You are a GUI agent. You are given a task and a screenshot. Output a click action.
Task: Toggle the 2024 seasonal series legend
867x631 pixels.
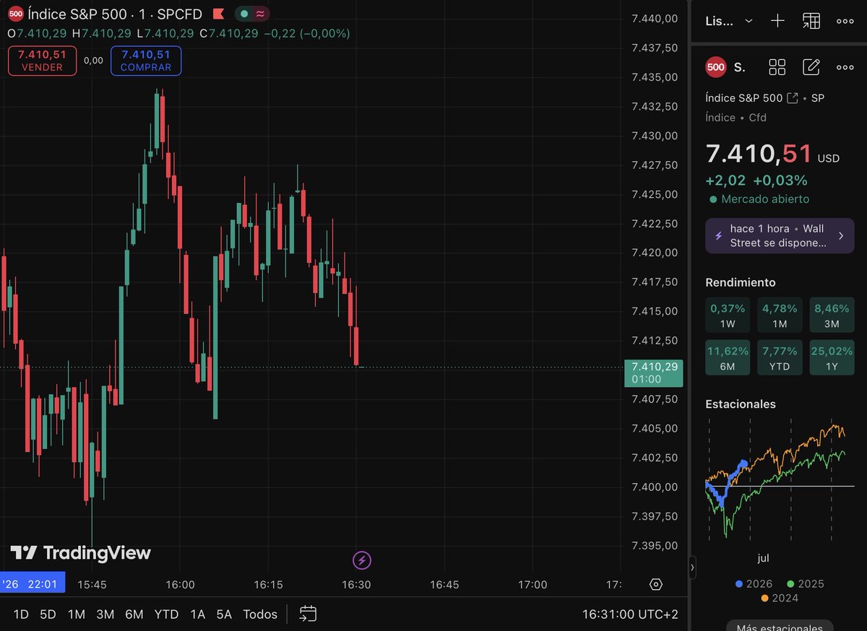(x=780, y=598)
